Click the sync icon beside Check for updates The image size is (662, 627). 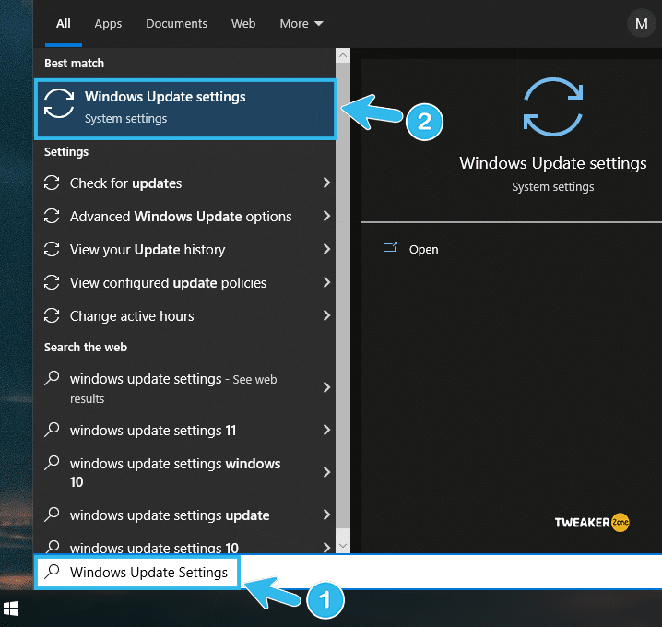(x=52, y=183)
